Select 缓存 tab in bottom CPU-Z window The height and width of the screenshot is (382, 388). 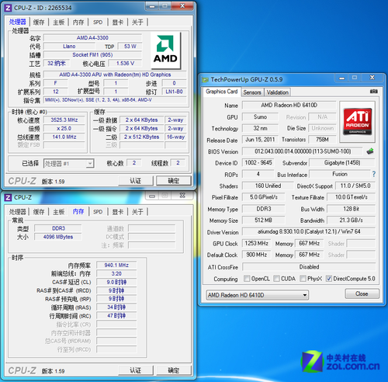point(39,212)
